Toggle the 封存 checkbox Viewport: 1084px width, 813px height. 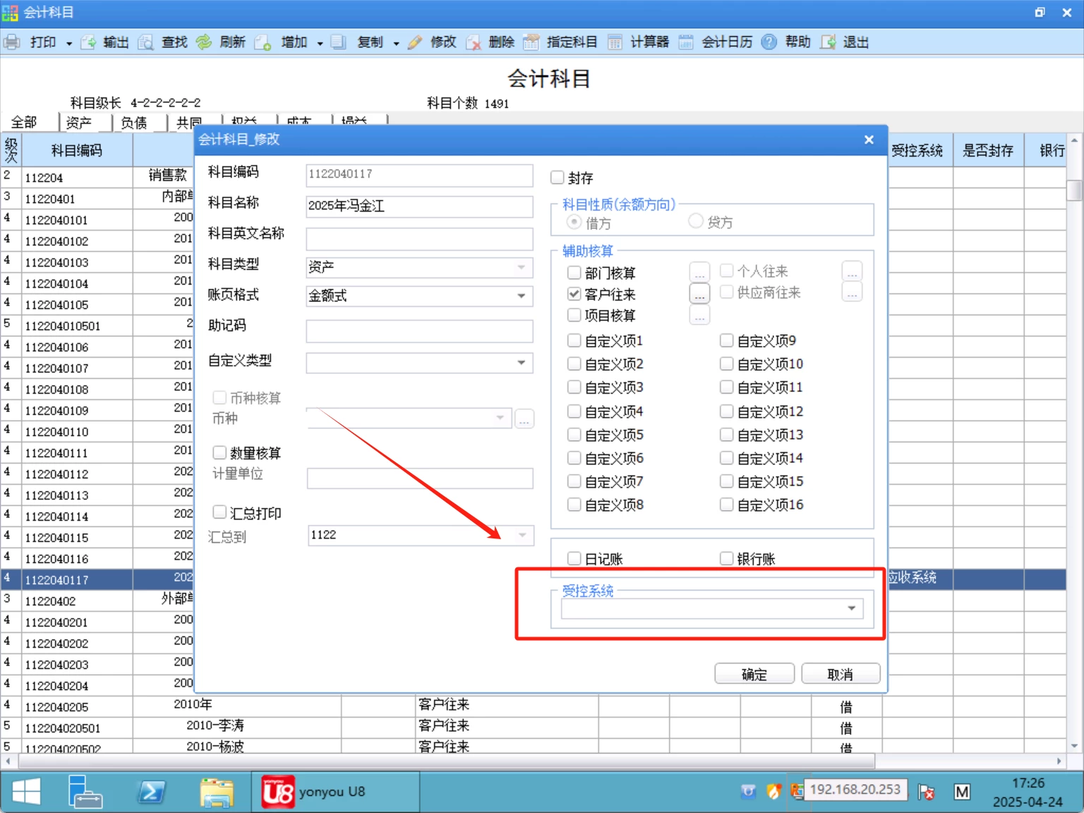558,178
